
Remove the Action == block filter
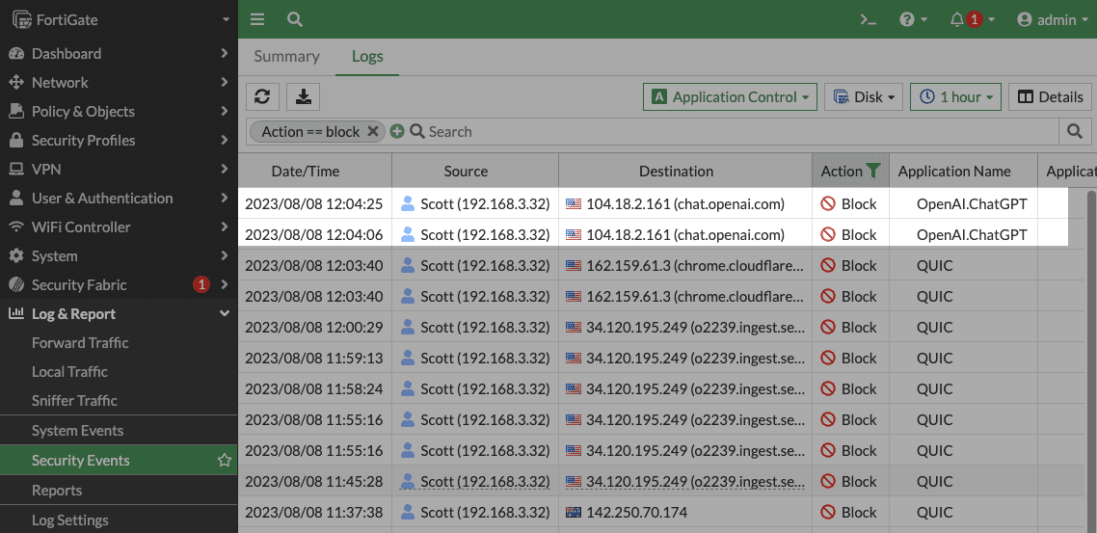(x=373, y=131)
